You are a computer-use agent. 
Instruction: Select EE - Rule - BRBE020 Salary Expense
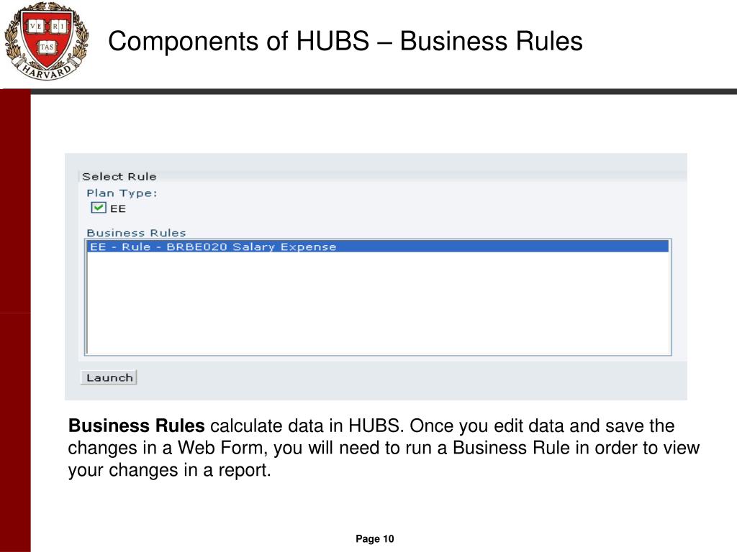click(x=378, y=247)
